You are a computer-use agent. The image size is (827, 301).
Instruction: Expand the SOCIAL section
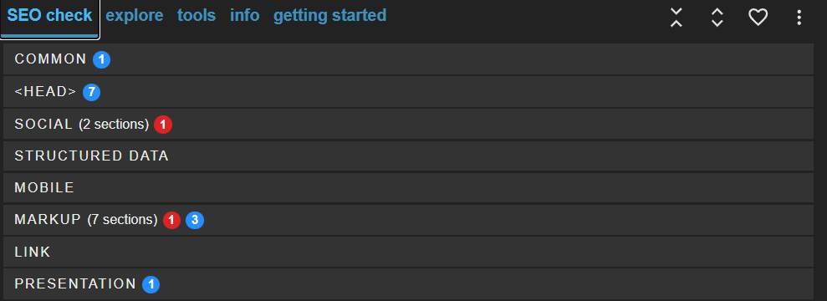(x=408, y=124)
